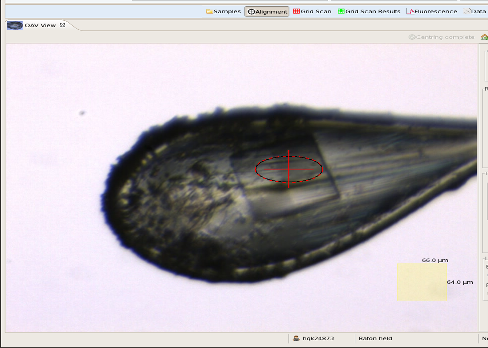This screenshot has width=488, height=348.
Task: Open the Grid Scan Results perspective
Action: pyautogui.click(x=369, y=11)
